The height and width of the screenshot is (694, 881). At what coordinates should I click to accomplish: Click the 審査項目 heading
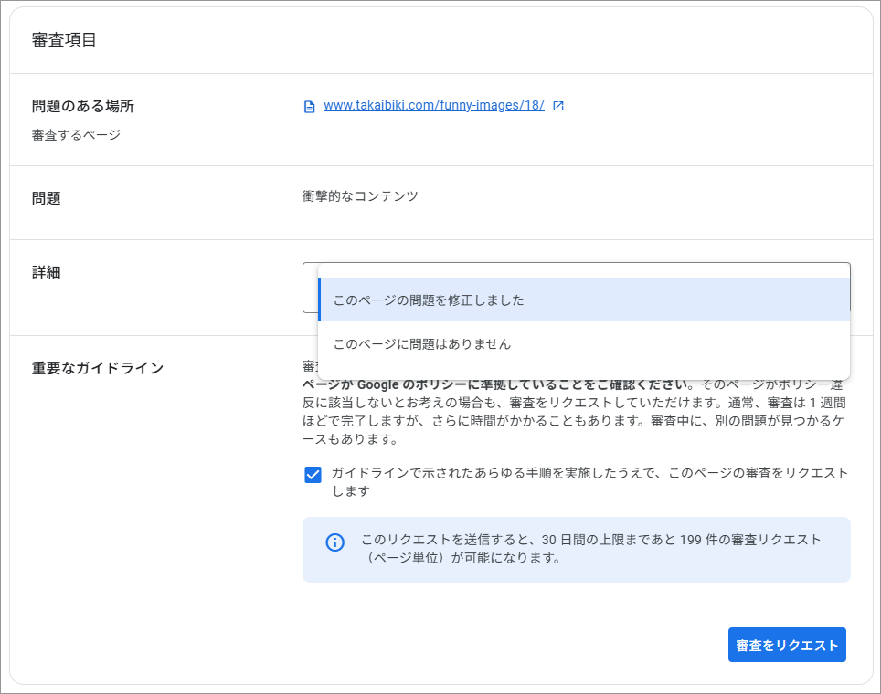(64, 40)
